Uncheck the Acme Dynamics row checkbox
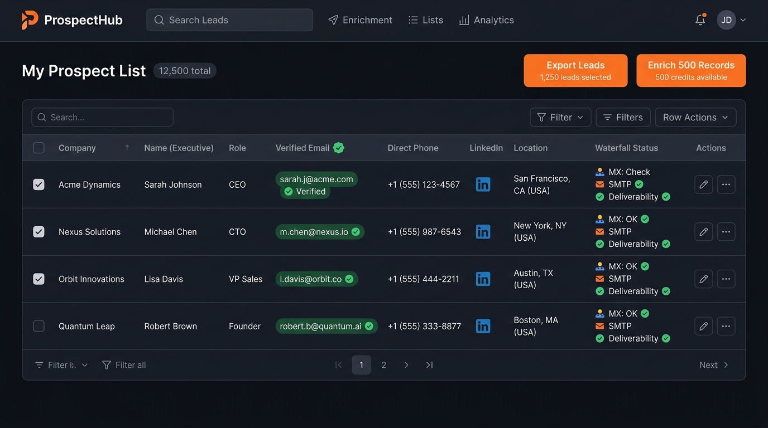 [39, 184]
